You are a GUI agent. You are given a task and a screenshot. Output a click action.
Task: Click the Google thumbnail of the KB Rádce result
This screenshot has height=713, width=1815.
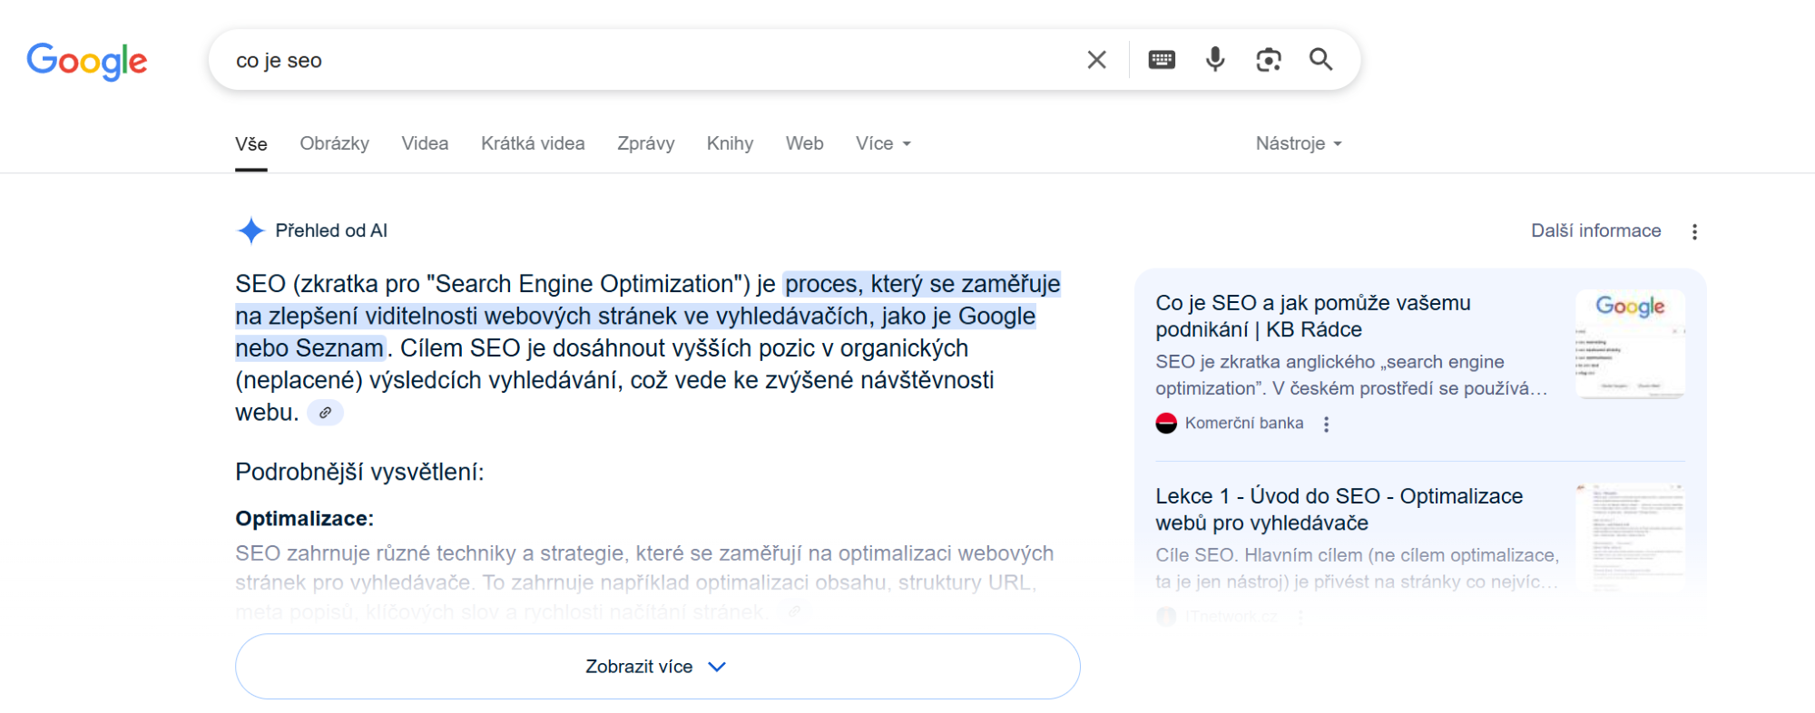pos(1630,344)
